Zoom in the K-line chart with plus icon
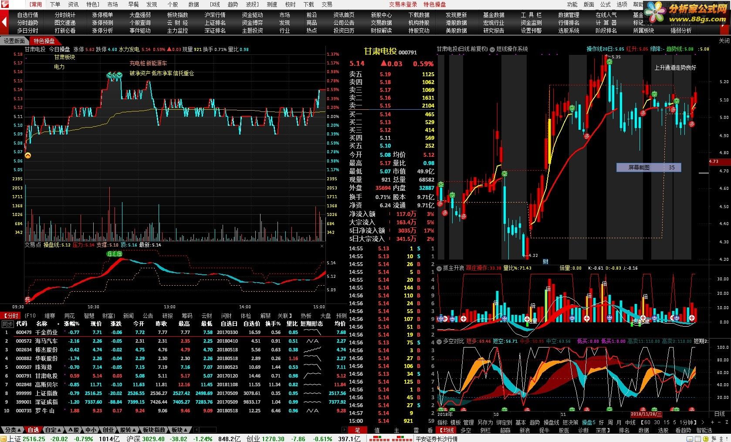The width and height of the screenshot is (731, 442). [x=712, y=422]
